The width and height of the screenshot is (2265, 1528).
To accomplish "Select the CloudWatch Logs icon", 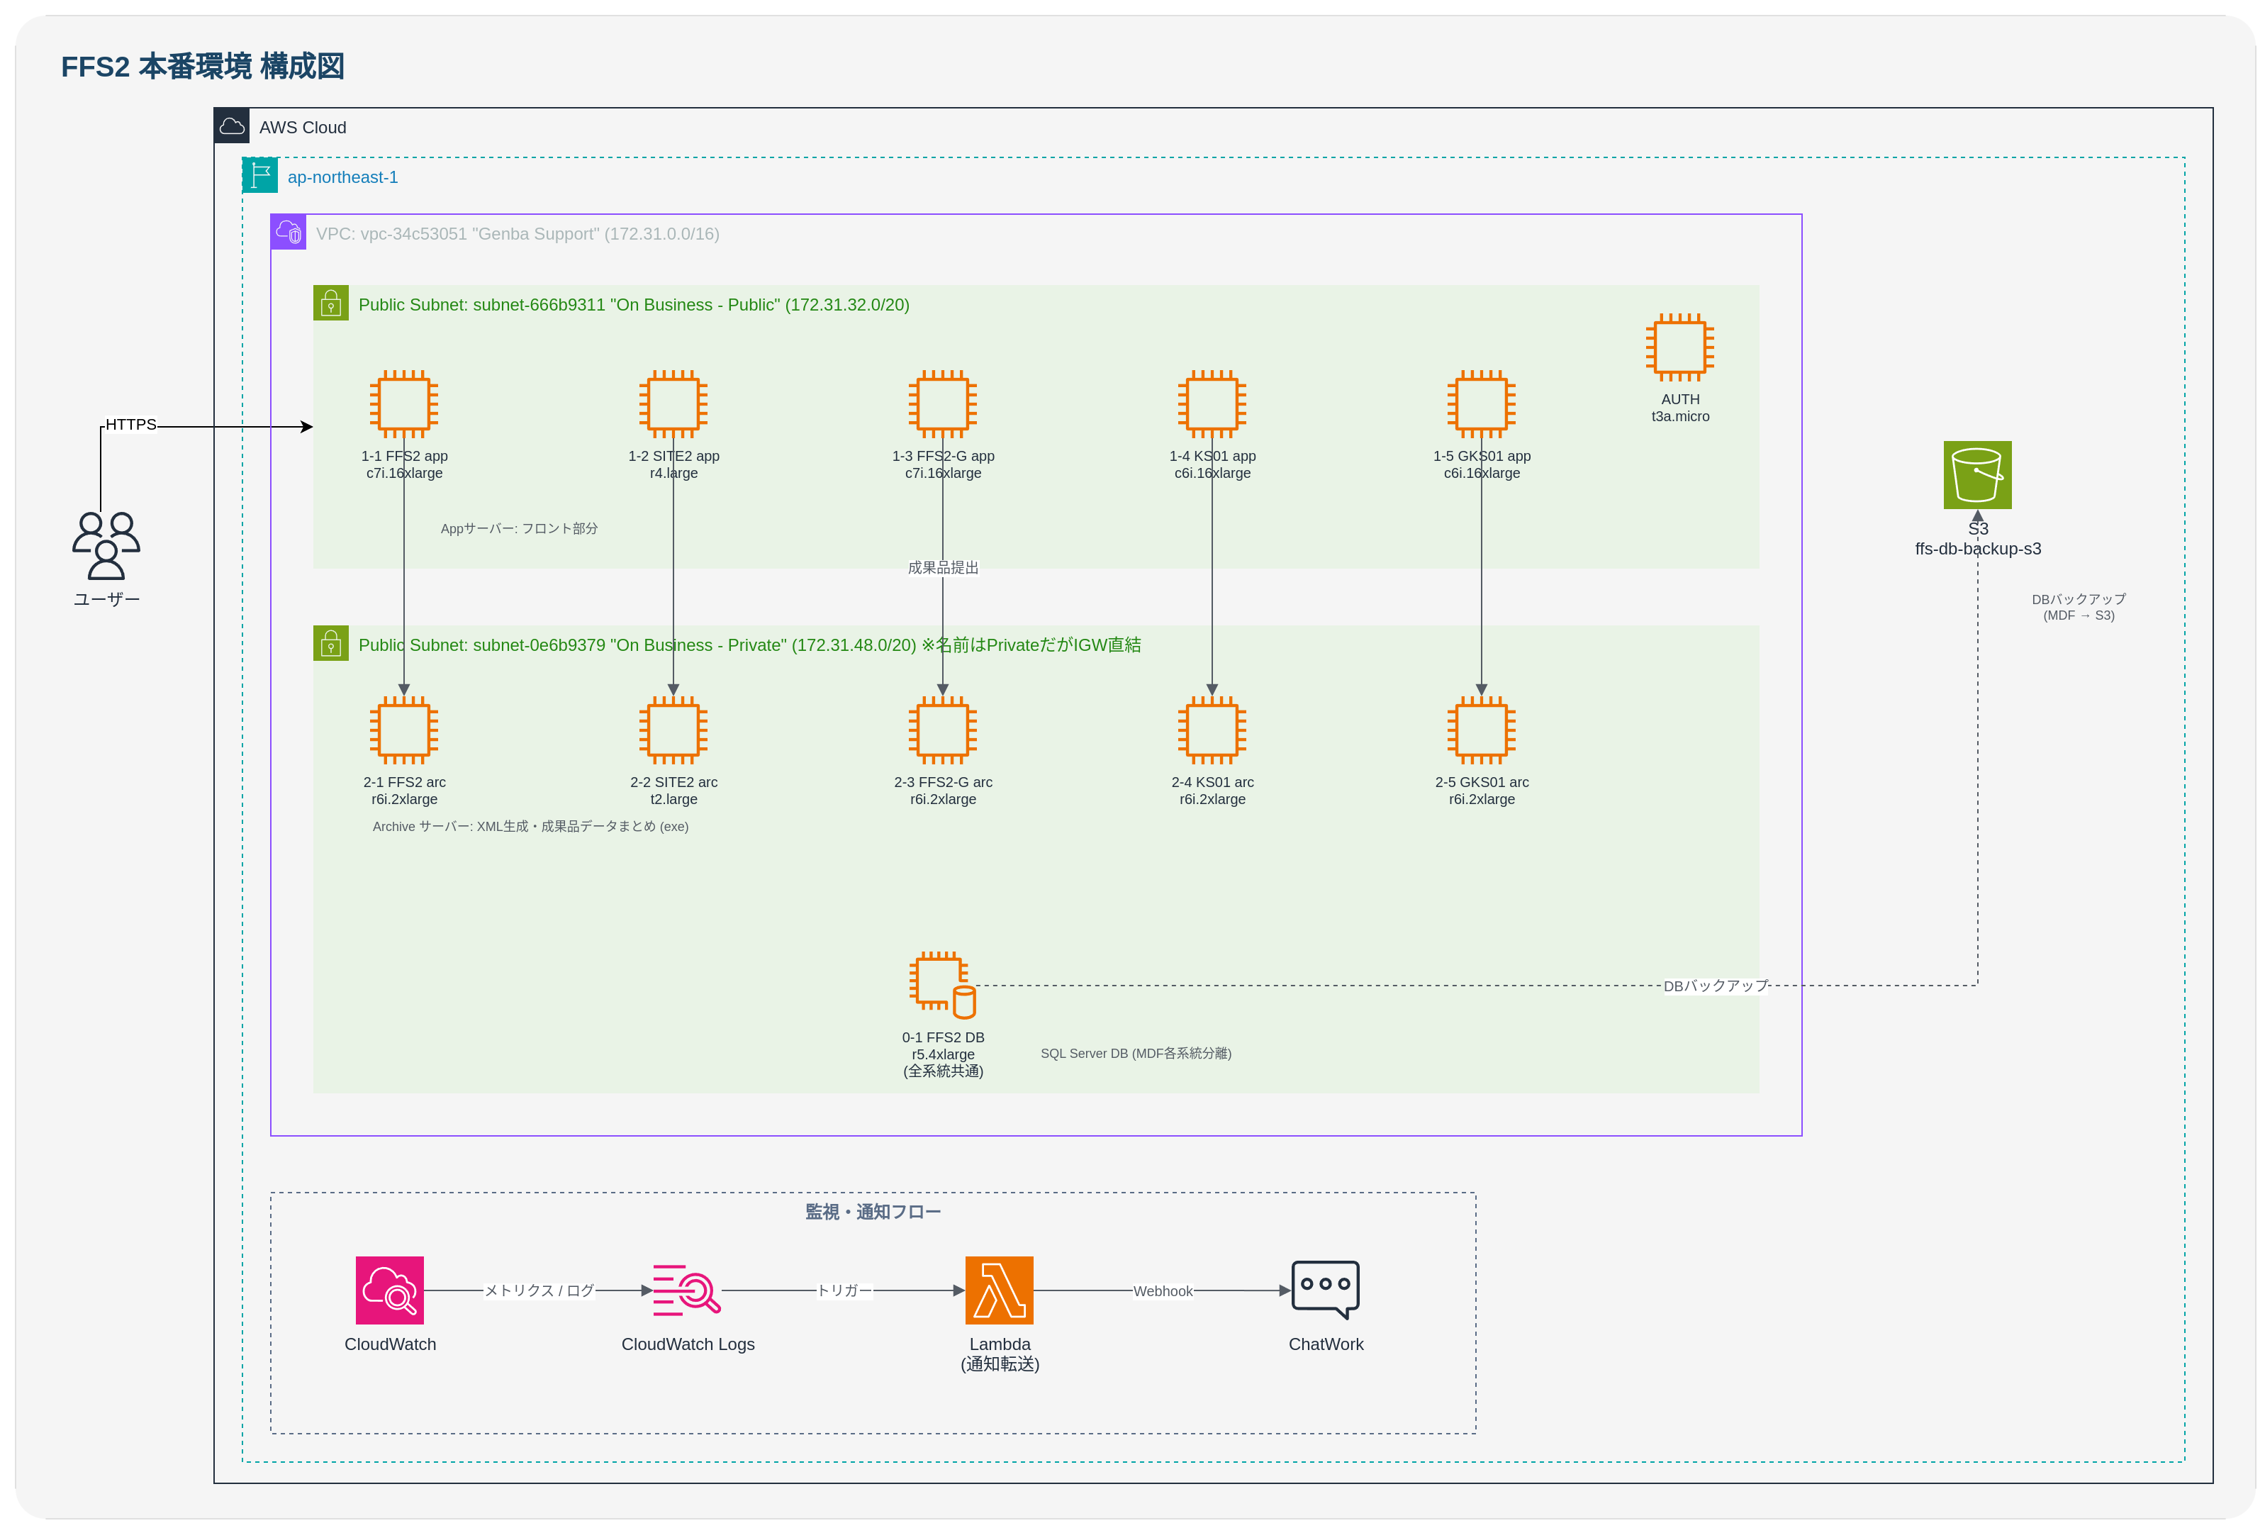I will [686, 1289].
